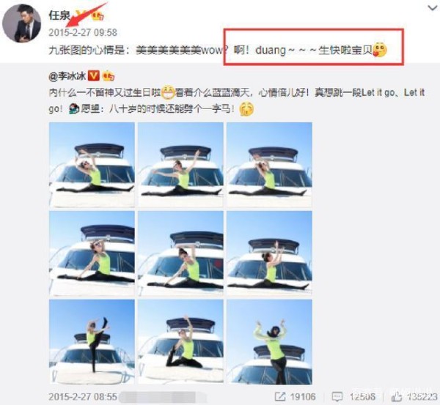Open the bottom-middle kneeling pose photo
440x405 pixels.
180,342
